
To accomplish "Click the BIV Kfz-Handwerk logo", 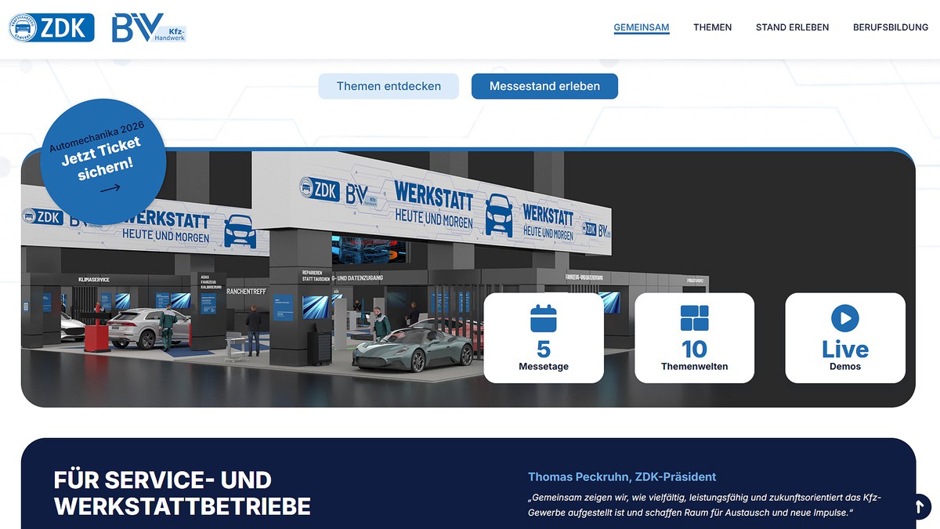I will 149,27.
